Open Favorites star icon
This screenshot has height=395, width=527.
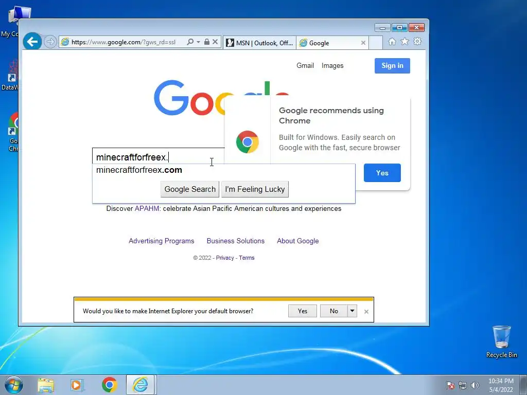click(x=405, y=41)
